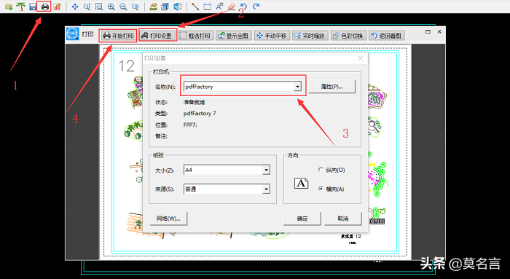This screenshot has width=510, height=279.
Task: Undo the last action
Action: (243, 7)
